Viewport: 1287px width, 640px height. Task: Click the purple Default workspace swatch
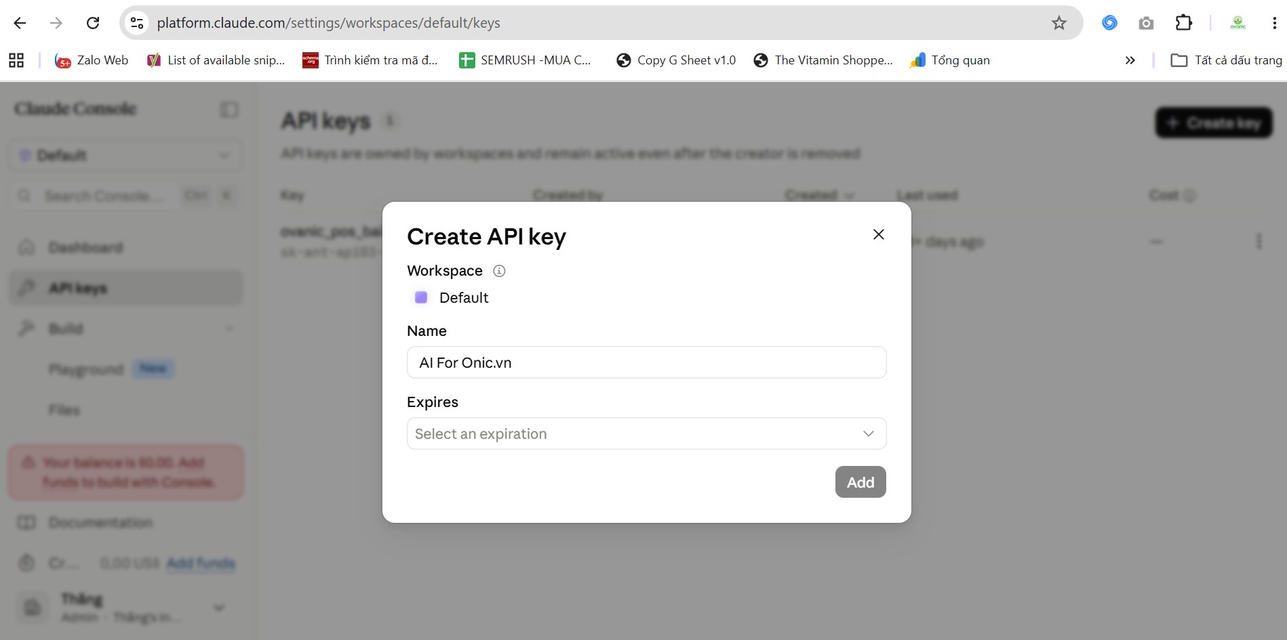[x=421, y=297]
